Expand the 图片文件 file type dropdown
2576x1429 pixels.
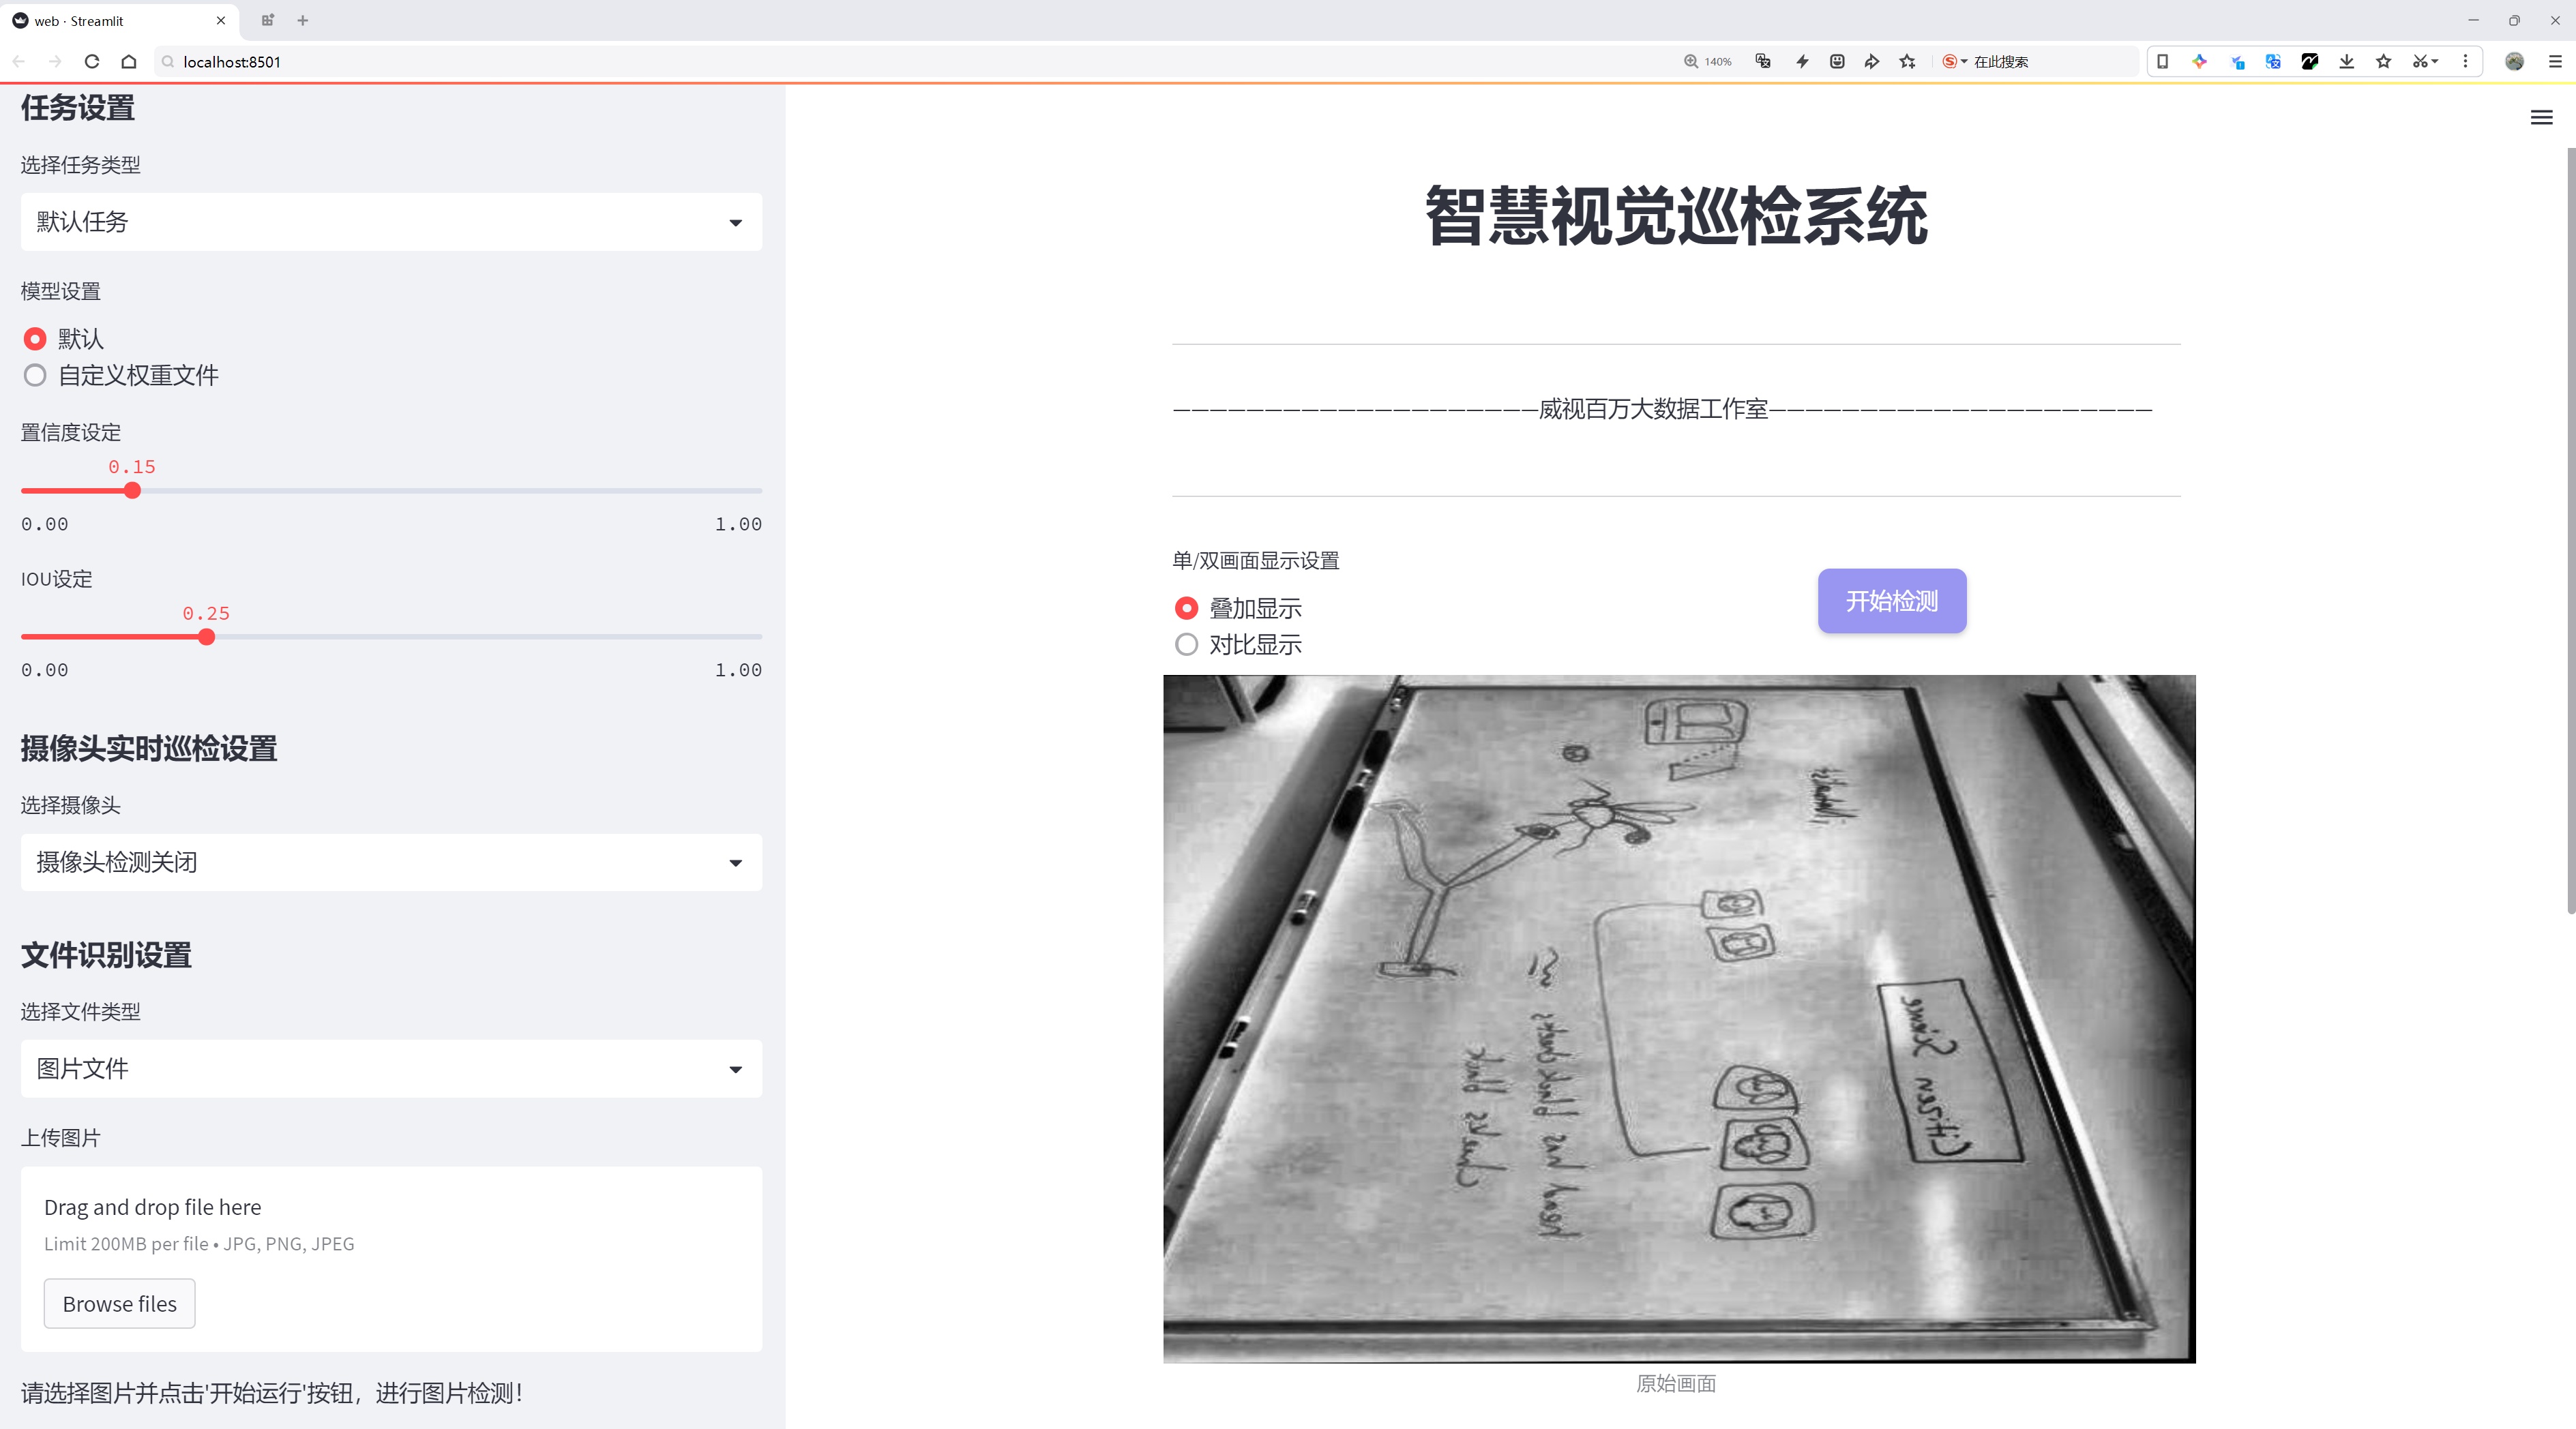tap(391, 1068)
